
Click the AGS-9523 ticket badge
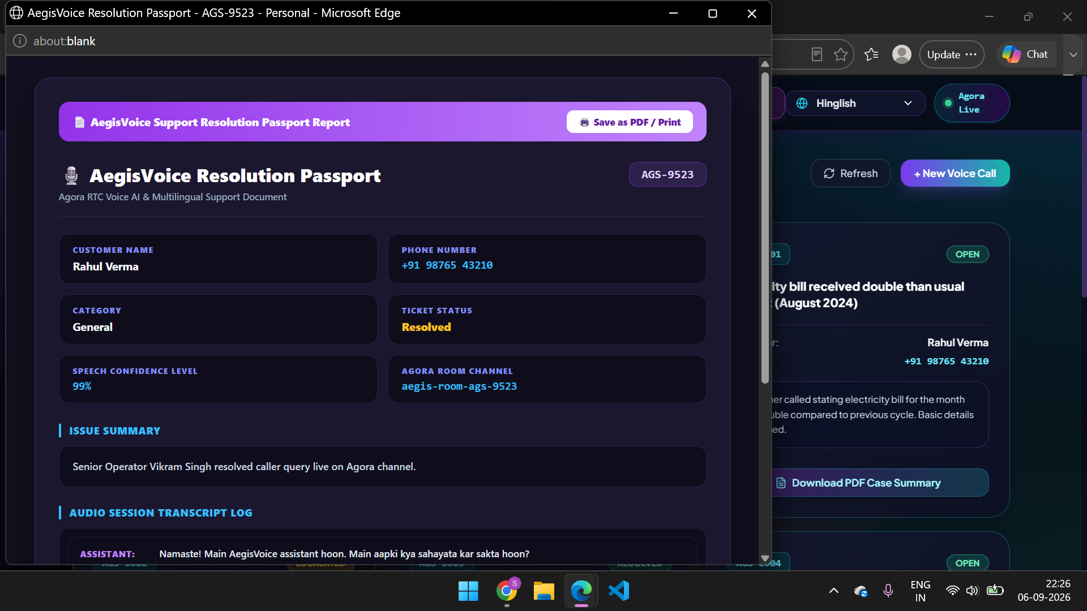667,175
